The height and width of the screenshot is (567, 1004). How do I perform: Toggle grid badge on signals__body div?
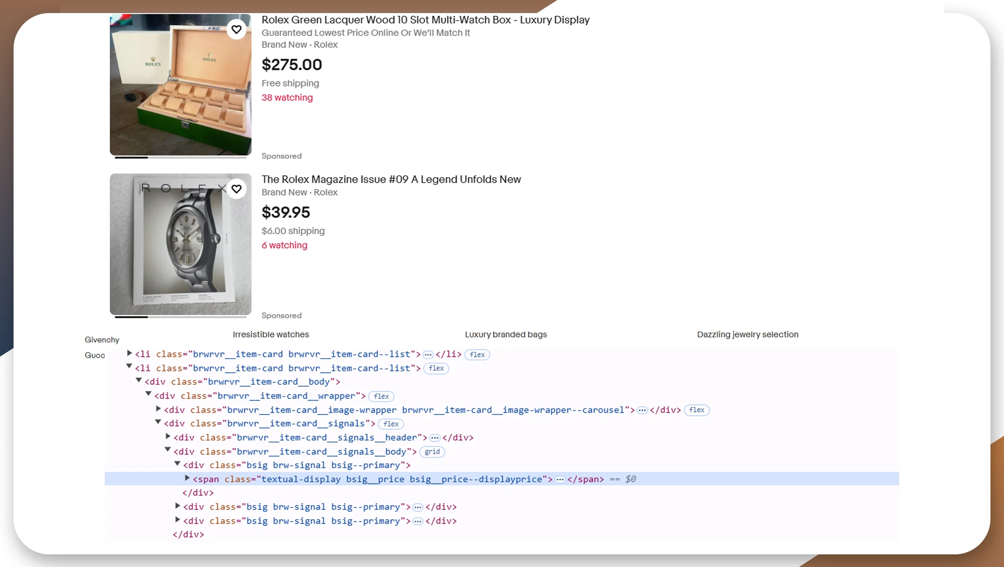[x=432, y=452]
